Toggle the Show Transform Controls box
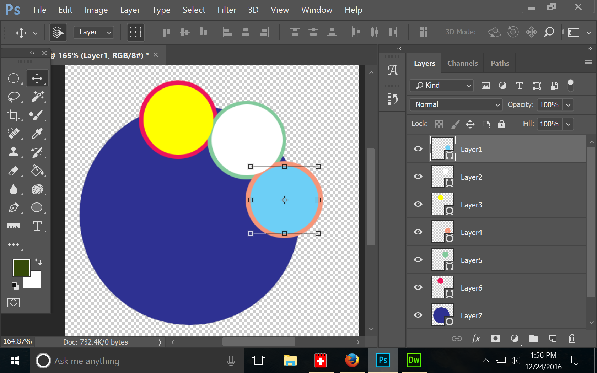597x373 pixels. [135, 32]
